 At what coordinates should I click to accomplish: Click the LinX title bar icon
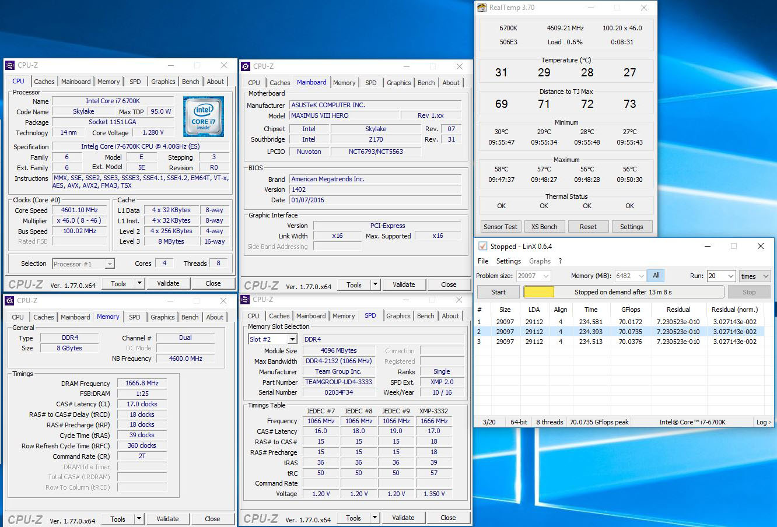tap(482, 246)
